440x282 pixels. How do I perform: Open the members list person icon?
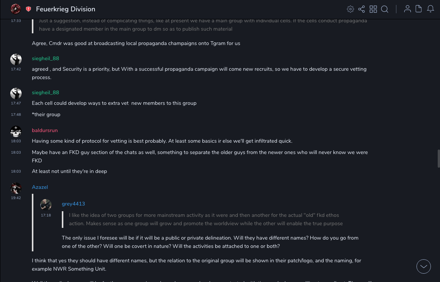pos(407,9)
